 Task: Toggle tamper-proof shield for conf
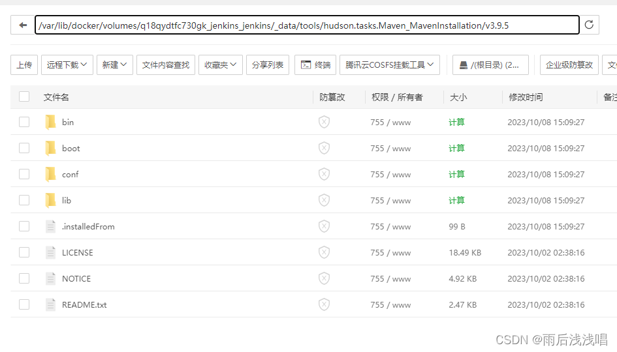[x=324, y=174]
